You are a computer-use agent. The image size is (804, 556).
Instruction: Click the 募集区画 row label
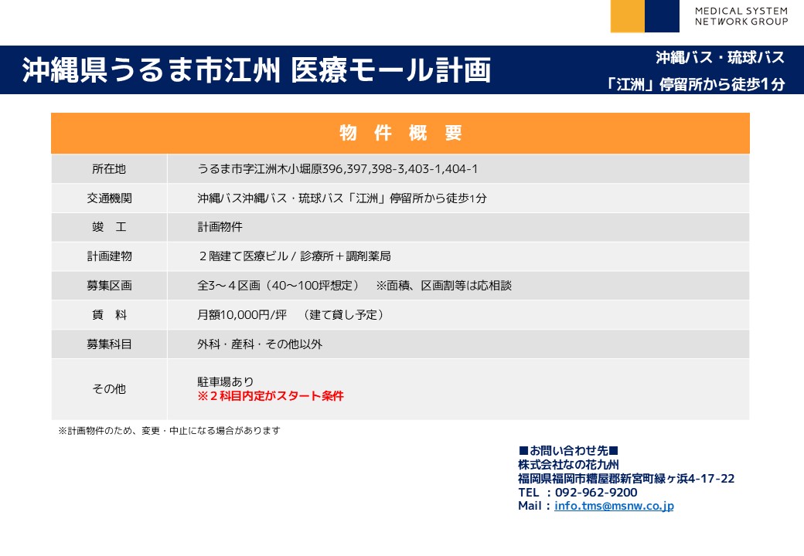[x=109, y=286]
